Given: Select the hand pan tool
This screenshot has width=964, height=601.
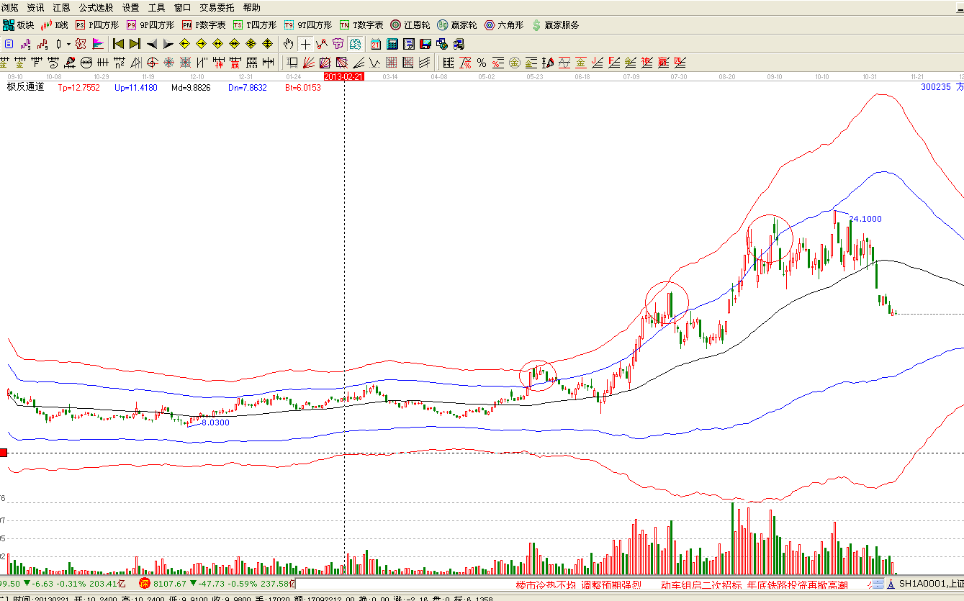Looking at the screenshot, I should click(289, 44).
